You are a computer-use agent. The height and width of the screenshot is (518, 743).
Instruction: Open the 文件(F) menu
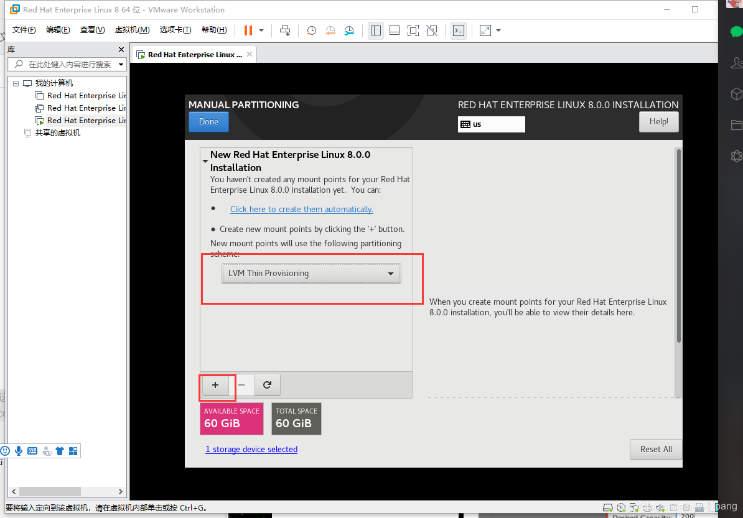24,30
